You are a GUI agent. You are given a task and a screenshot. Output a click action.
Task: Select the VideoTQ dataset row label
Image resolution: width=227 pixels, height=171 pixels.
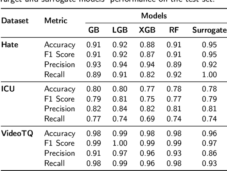[17, 133]
